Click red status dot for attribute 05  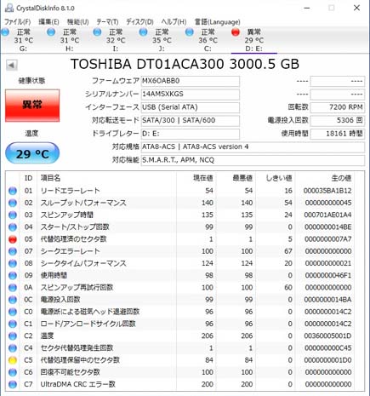pyautogui.click(x=13, y=239)
